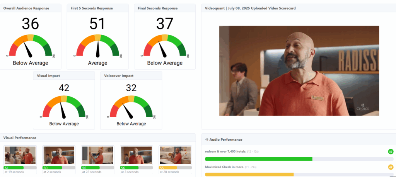Click the uploaded video preview image
The width and height of the screenshot is (396, 177).
pyautogui.click(x=299, y=71)
